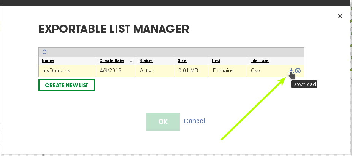
Task: Sort the table by the Size column
Action: click(x=182, y=61)
